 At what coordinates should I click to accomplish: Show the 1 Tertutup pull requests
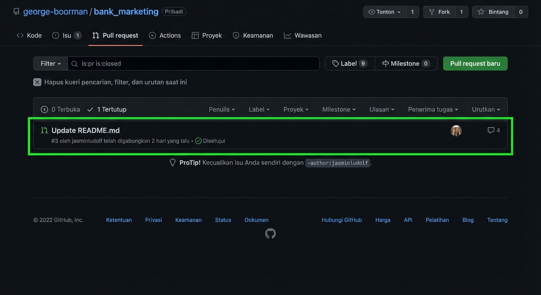point(106,109)
